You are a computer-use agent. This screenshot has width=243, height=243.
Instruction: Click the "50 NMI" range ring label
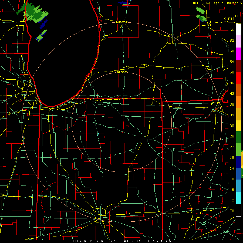[x=122, y=72]
